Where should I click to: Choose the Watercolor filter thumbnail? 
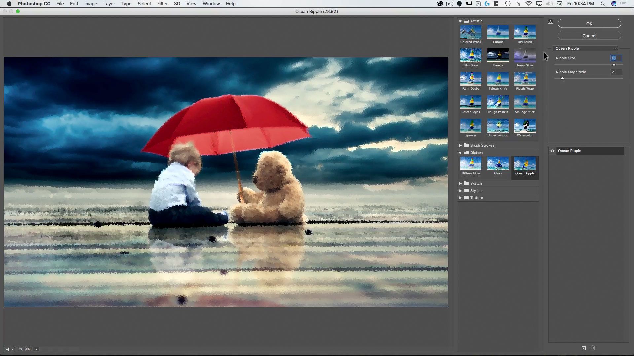coord(525,126)
